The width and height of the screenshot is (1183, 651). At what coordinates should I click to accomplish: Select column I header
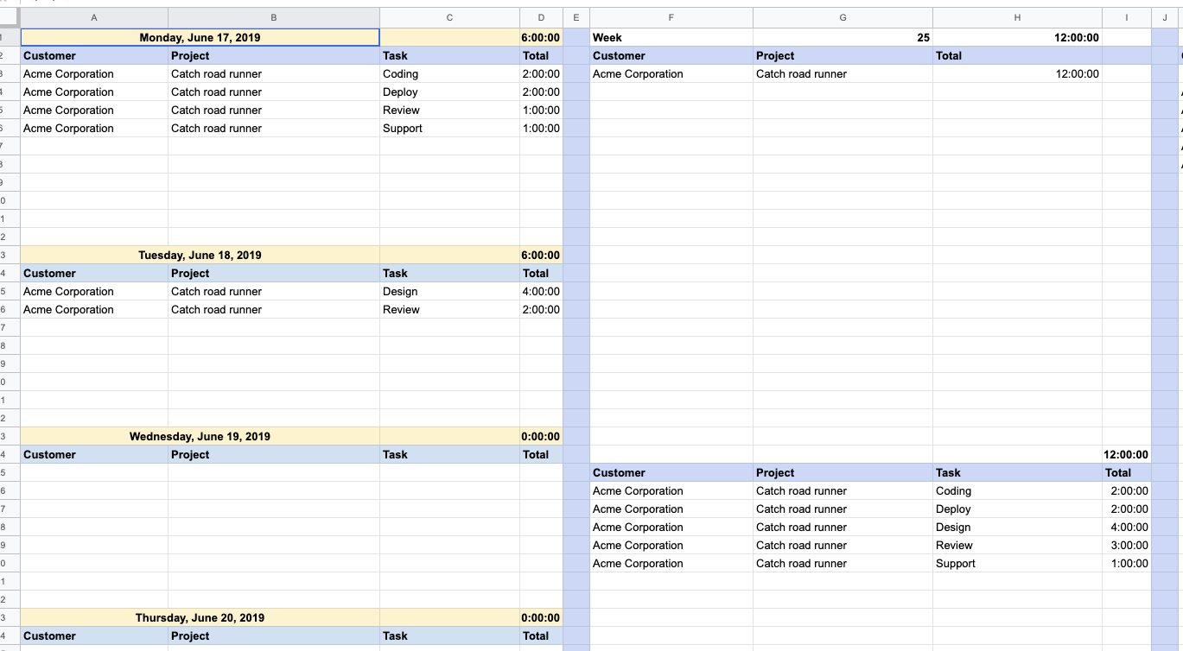point(1127,18)
